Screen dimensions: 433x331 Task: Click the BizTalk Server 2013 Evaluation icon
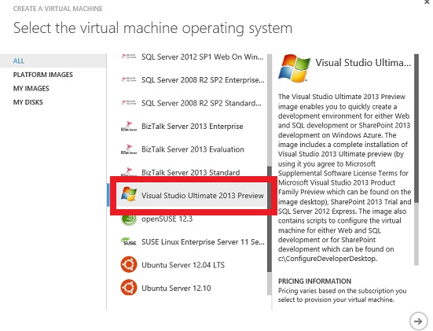coord(129,149)
